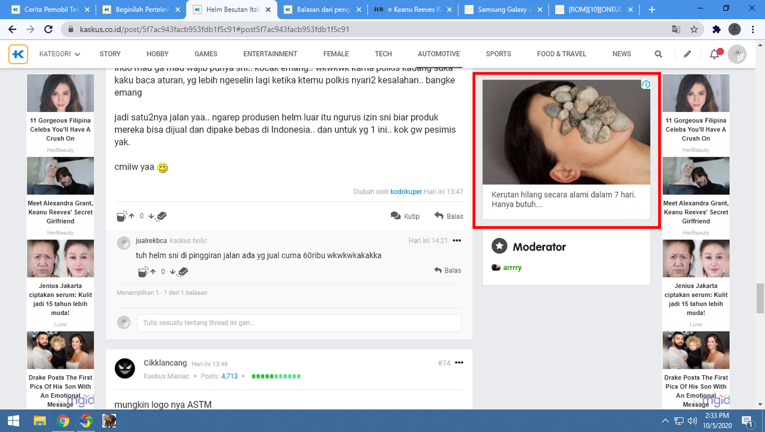
Task: Open File Explorer from the taskbar
Action: [x=39, y=421]
